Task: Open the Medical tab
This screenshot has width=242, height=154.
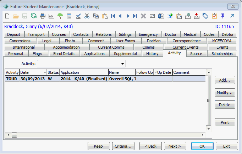Action: coord(190,34)
